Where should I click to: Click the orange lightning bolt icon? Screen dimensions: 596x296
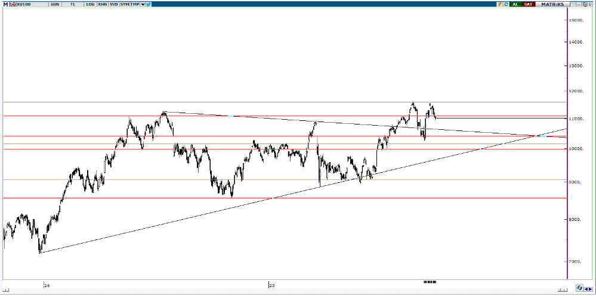point(499,4)
